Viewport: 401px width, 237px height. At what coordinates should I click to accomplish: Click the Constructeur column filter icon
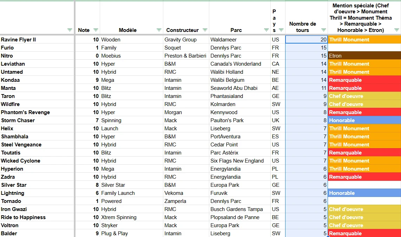[205, 30]
